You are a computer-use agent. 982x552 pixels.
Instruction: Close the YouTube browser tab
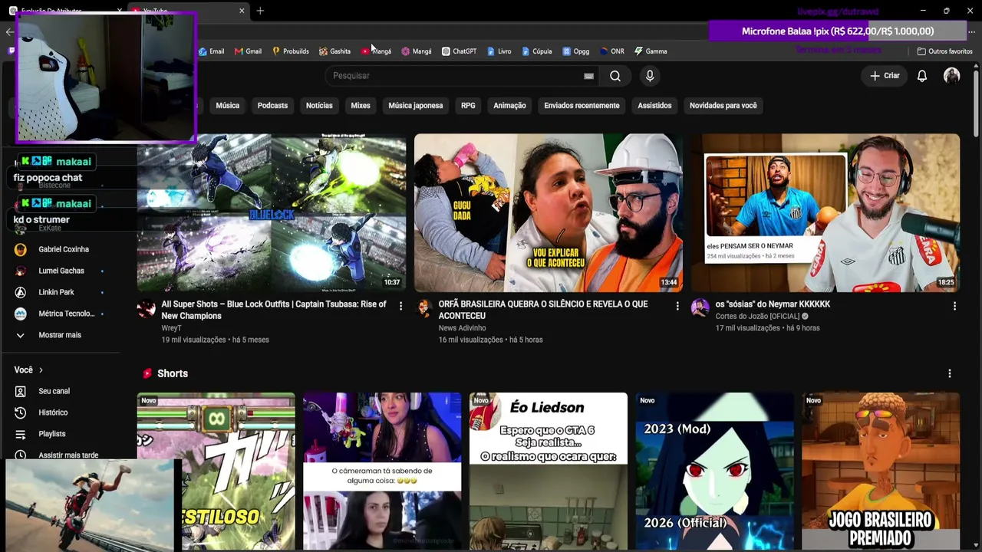(242, 11)
